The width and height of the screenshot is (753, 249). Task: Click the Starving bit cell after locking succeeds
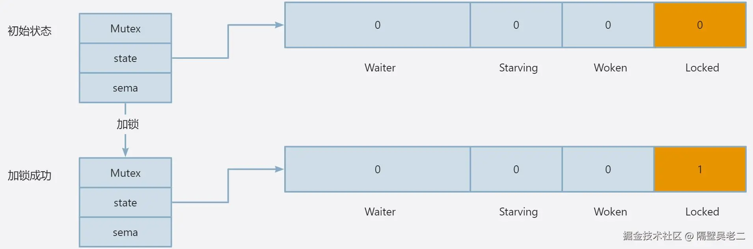pyautogui.click(x=516, y=170)
